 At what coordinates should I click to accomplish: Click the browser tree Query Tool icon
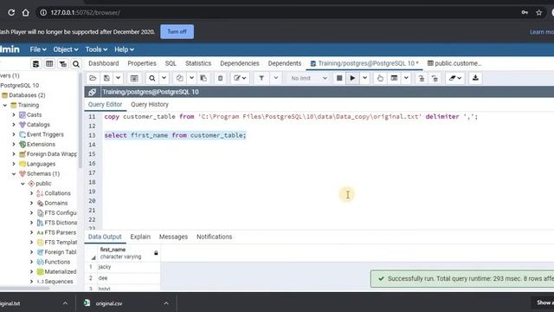tap(35, 64)
